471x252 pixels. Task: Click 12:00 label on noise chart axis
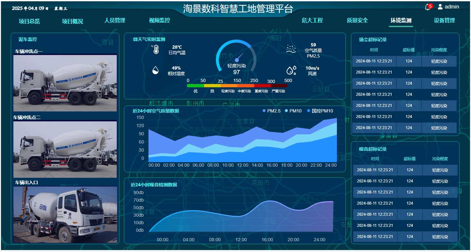(241, 240)
